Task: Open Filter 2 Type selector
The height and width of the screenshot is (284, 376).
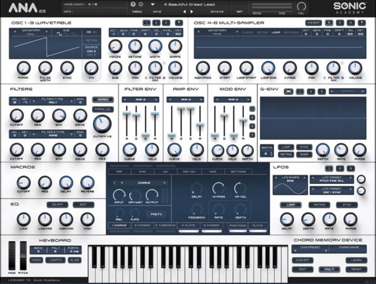Action: (x=52, y=134)
